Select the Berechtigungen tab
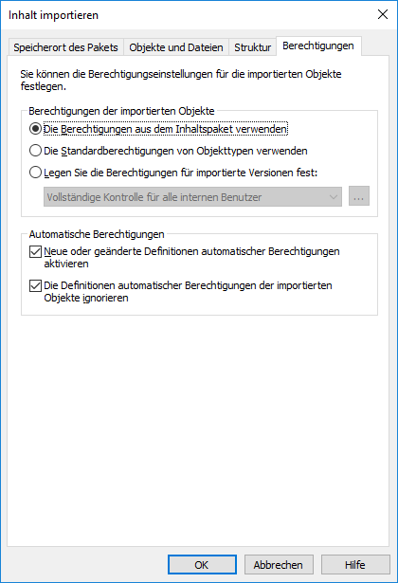398x583 pixels. (x=318, y=46)
